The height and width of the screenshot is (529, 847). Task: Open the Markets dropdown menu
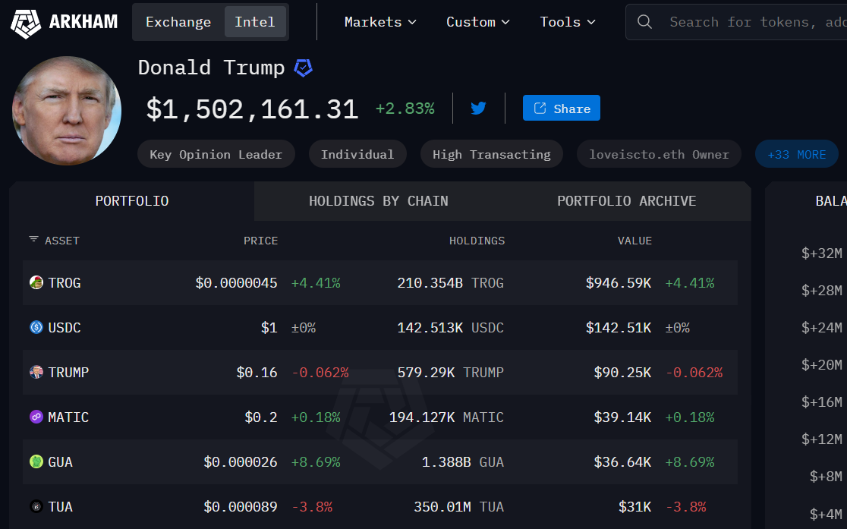coord(380,22)
